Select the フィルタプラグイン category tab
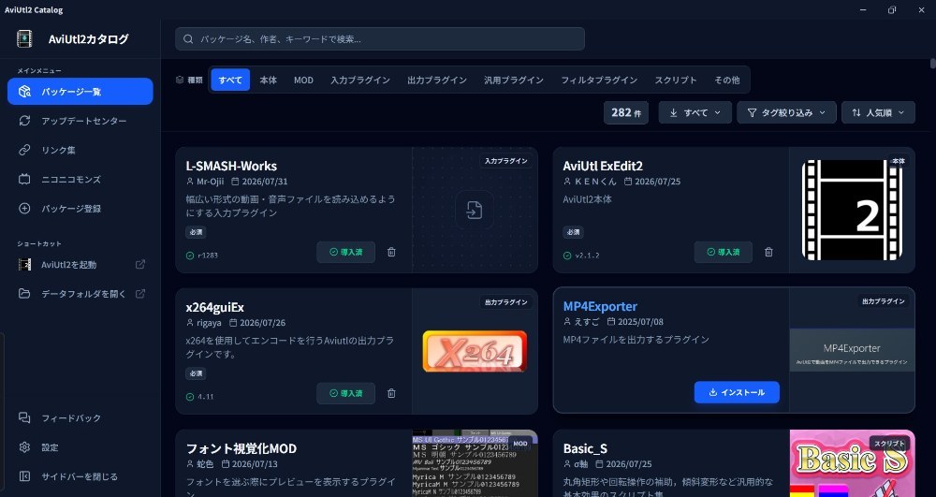The height and width of the screenshot is (497, 936). pyautogui.click(x=599, y=80)
